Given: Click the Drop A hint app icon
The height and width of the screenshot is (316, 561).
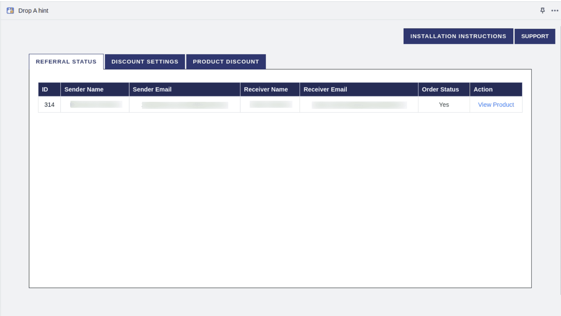Looking at the screenshot, I should click(x=10, y=11).
